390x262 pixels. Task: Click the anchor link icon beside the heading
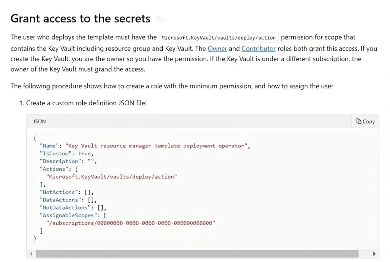[159, 19]
